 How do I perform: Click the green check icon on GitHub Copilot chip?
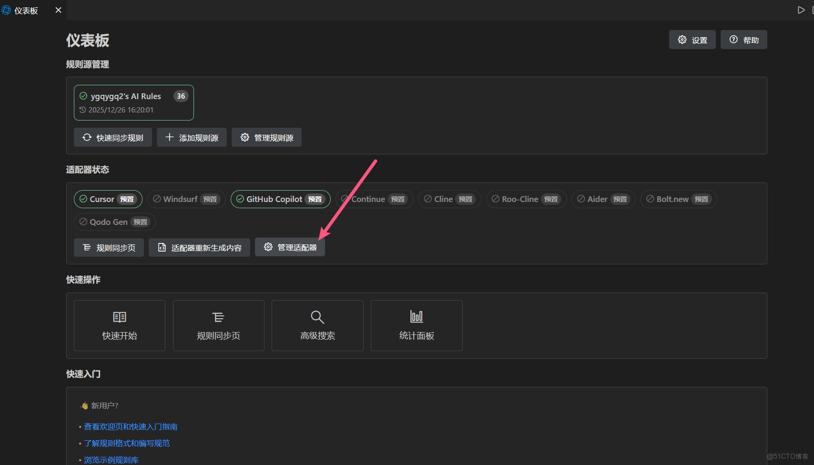[x=240, y=199]
